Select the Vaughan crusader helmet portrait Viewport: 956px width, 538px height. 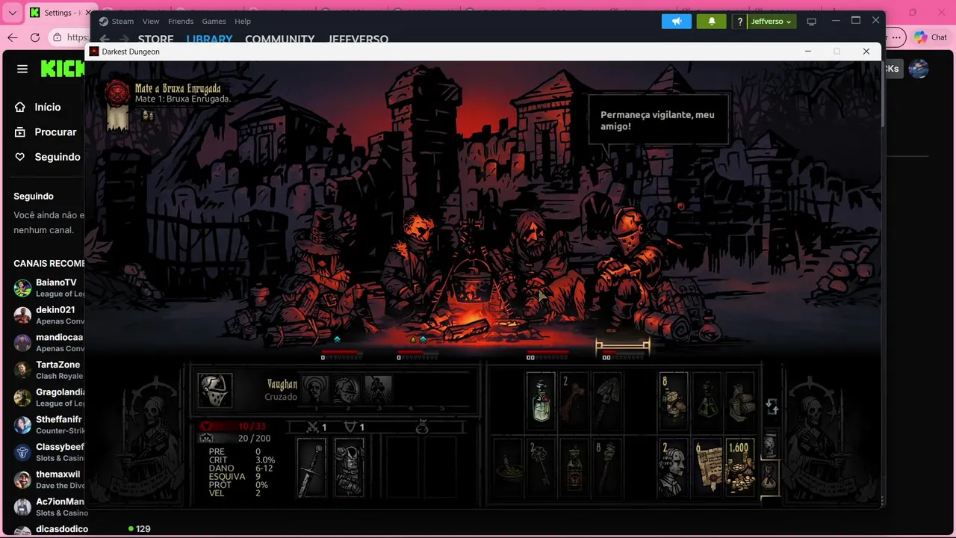(x=214, y=390)
